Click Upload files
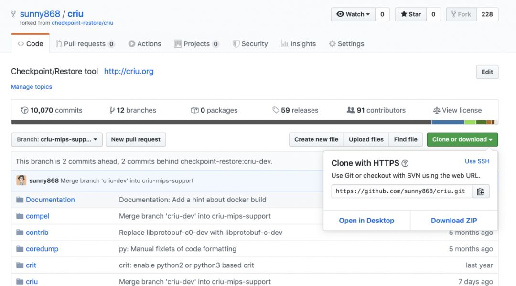Image resolution: width=516 pixels, height=286 pixels. (x=366, y=139)
